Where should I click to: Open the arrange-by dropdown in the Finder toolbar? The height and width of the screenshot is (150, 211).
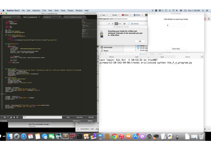[x=125, y=24]
